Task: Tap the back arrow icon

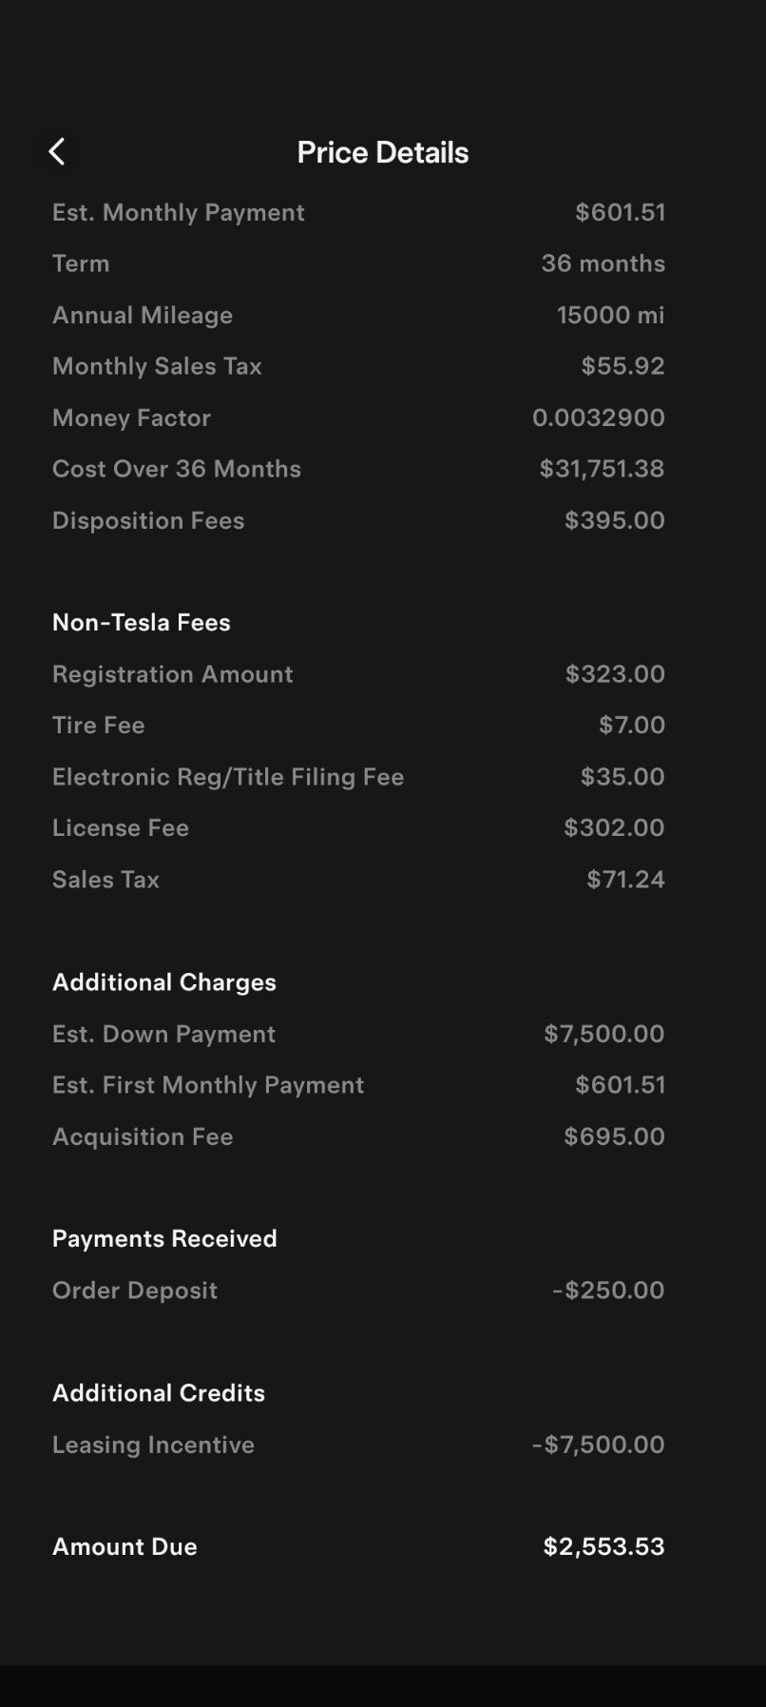Action: tap(57, 151)
